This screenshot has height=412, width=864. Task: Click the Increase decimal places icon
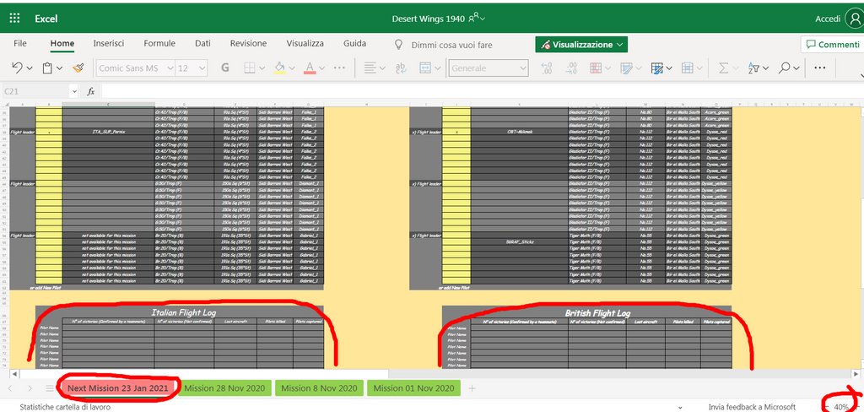(x=571, y=68)
